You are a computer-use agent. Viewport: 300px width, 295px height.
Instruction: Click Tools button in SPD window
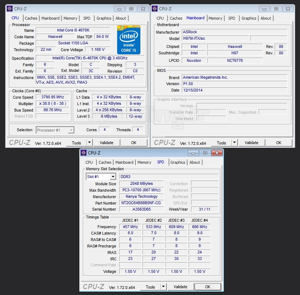(150, 287)
